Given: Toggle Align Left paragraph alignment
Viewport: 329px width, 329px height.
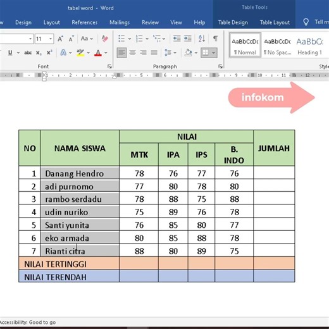Looking at the screenshot, I should [121, 53].
